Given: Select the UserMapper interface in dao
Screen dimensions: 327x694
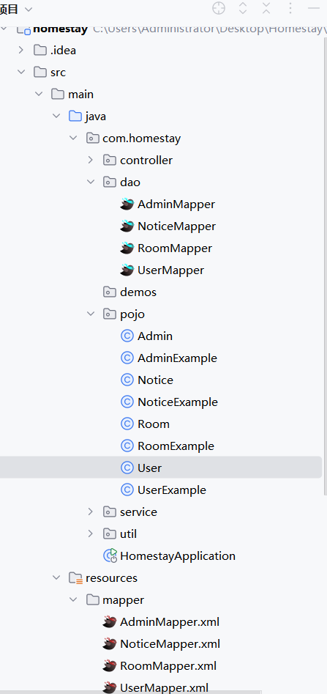Looking at the screenshot, I should pos(171,270).
